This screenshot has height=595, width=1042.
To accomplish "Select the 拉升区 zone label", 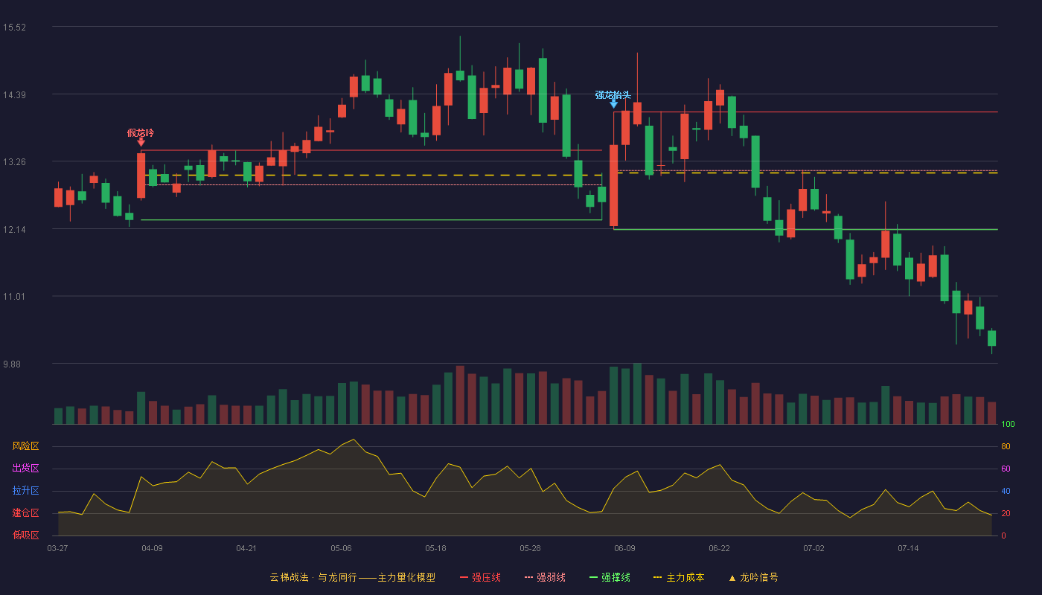I will click(x=25, y=491).
